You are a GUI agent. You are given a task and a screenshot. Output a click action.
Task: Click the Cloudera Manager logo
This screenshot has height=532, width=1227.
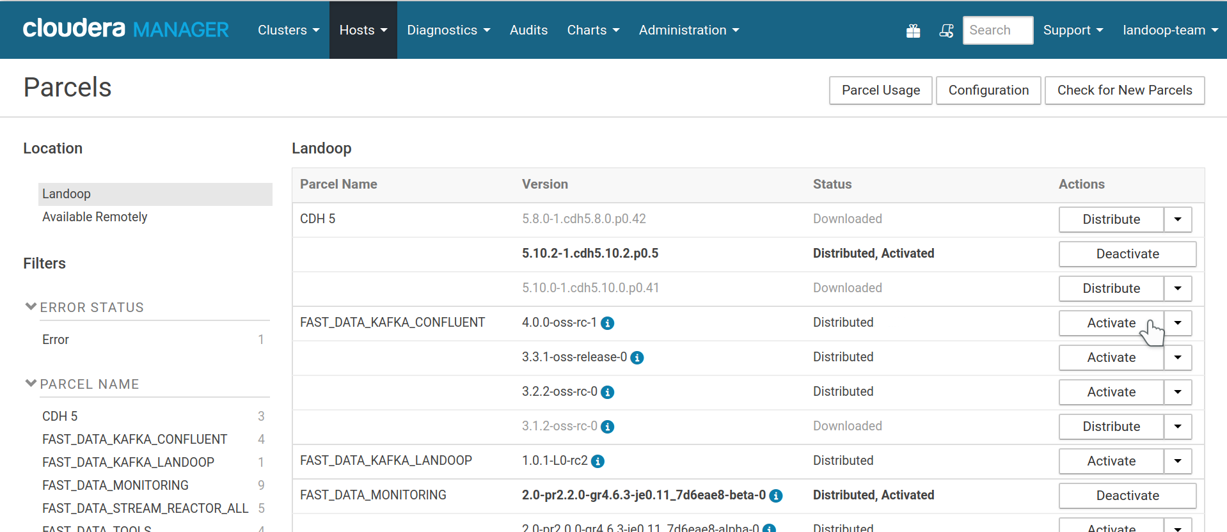pyautogui.click(x=125, y=29)
